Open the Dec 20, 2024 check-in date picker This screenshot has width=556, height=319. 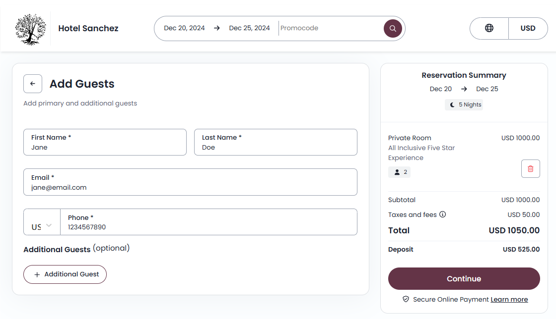(x=184, y=28)
